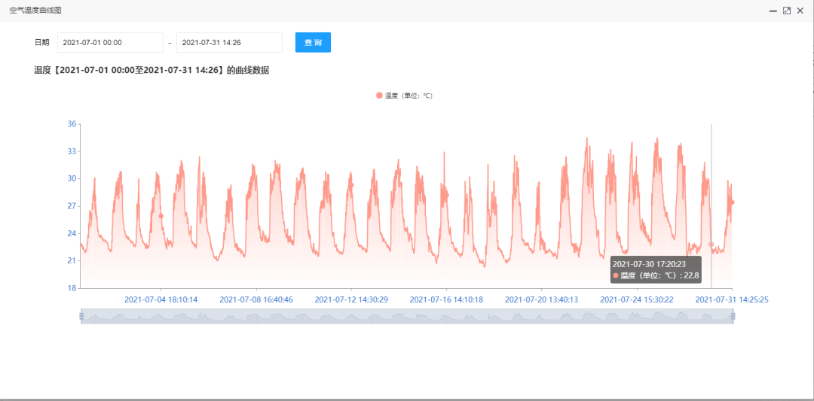Click the 温度（单位：℃）legend label
Viewport: 814px width, 401px height.
point(409,96)
